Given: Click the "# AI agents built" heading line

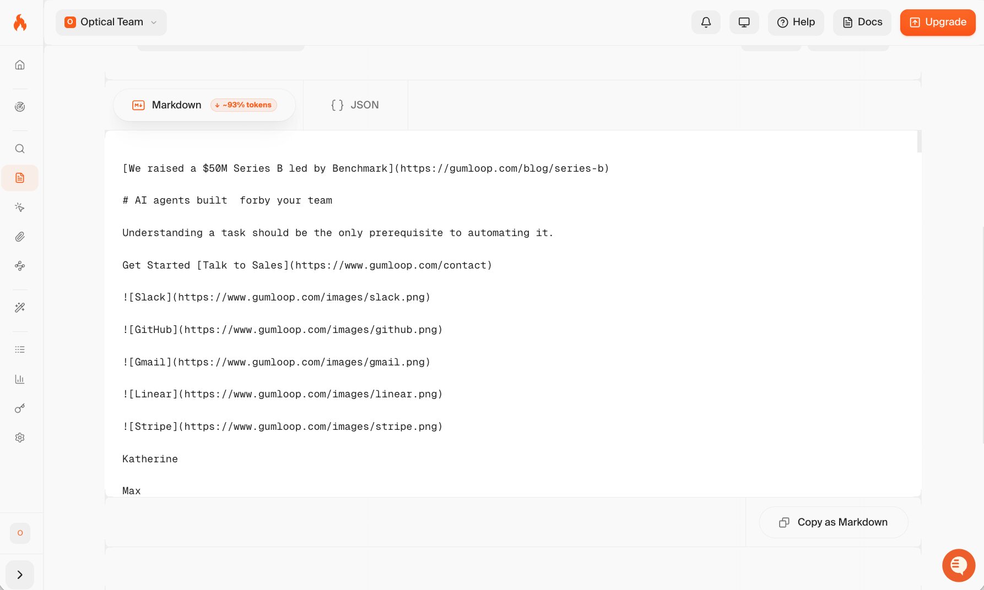Looking at the screenshot, I should coord(228,200).
